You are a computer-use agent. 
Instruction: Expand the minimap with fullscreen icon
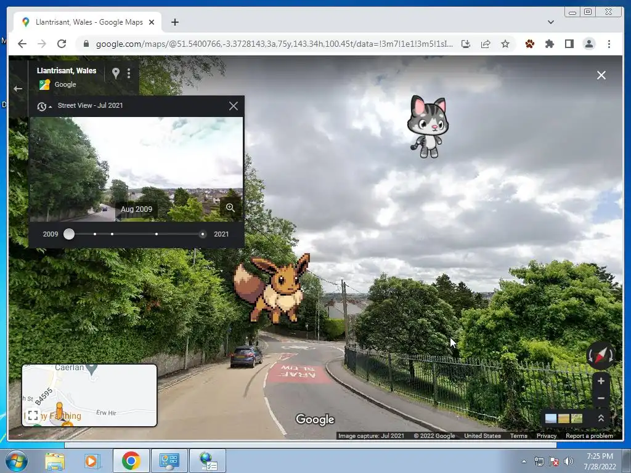[x=33, y=414]
